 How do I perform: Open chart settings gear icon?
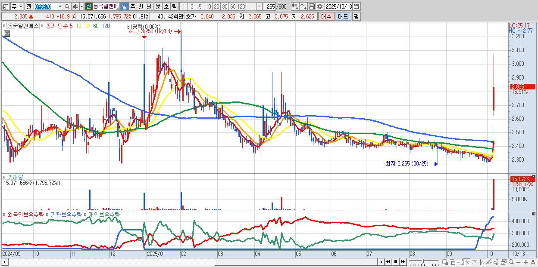tap(320, 6)
